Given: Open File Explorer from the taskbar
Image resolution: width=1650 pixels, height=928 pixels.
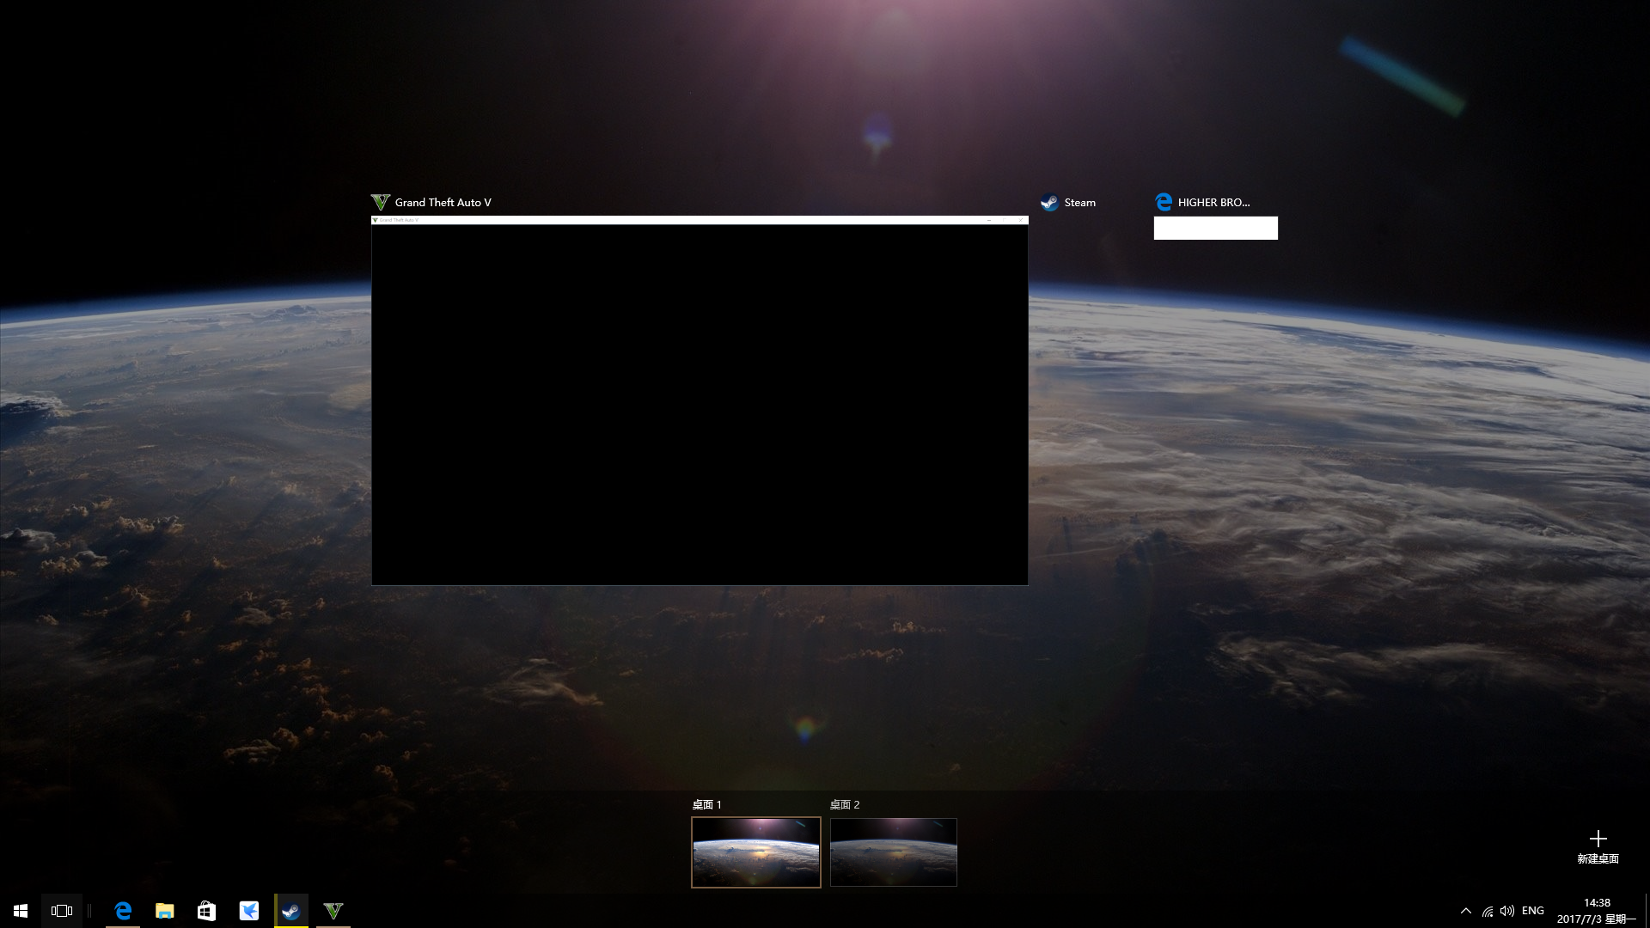Looking at the screenshot, I should 164,911.
